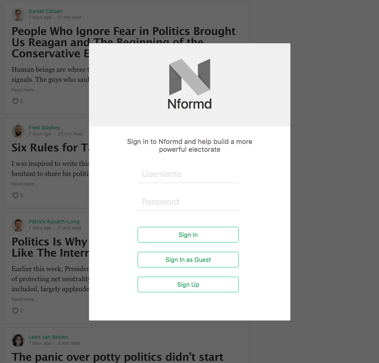Open Daniel Colson's profile avatar
This screenshot has width=379, height=363.
[x=18, y=15]
